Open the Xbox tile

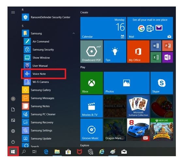(x=92, y=83)
